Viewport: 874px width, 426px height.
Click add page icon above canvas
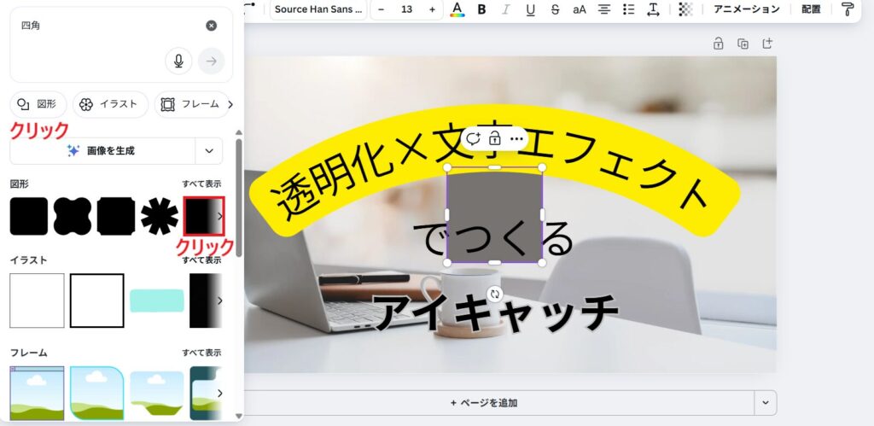766,44
